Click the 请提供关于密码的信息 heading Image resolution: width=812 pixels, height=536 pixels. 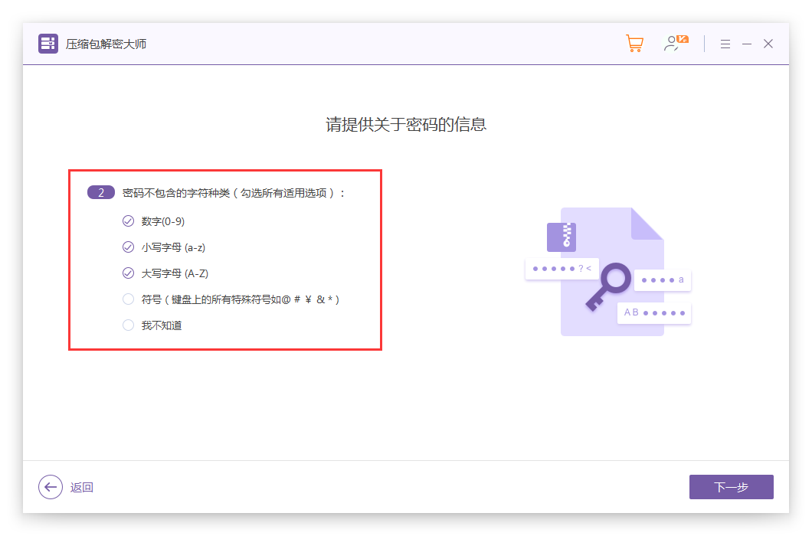tap(406, 125)
